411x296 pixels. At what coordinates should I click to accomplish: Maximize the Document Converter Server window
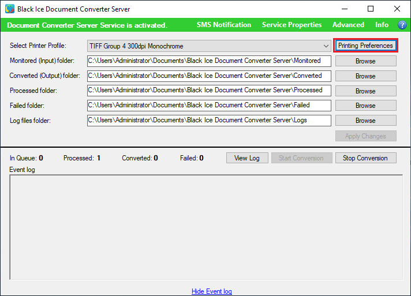pyautogui.click(x=371, y=9)
